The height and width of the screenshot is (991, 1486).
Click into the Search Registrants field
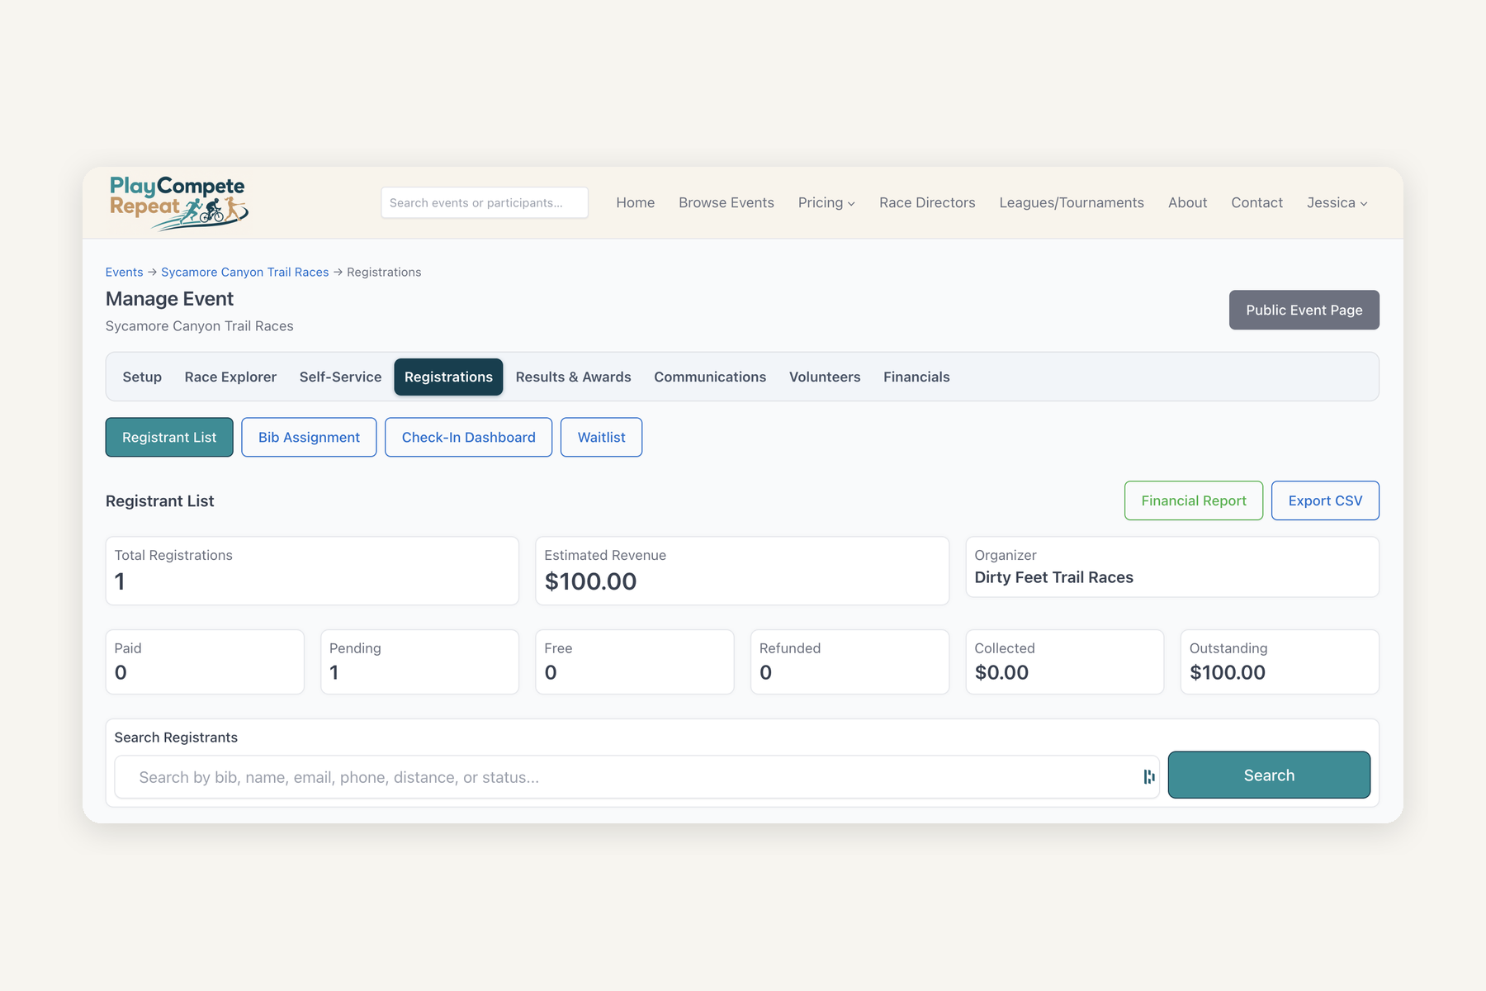click(637, 777)
